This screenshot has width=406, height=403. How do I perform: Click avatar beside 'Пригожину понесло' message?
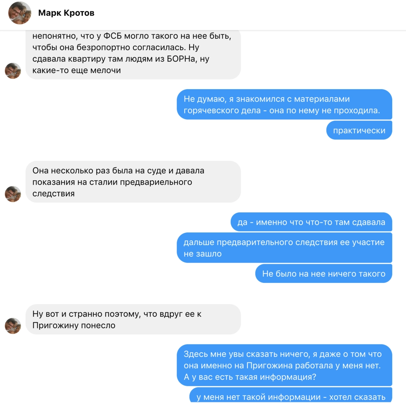pos(13,326)
